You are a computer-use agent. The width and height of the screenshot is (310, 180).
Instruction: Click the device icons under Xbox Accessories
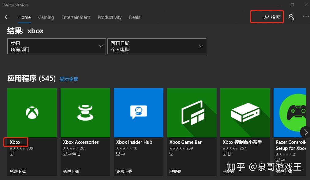click(72, 154)
